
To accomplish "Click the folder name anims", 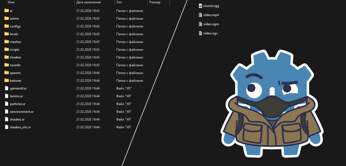I will coord(14,18).
